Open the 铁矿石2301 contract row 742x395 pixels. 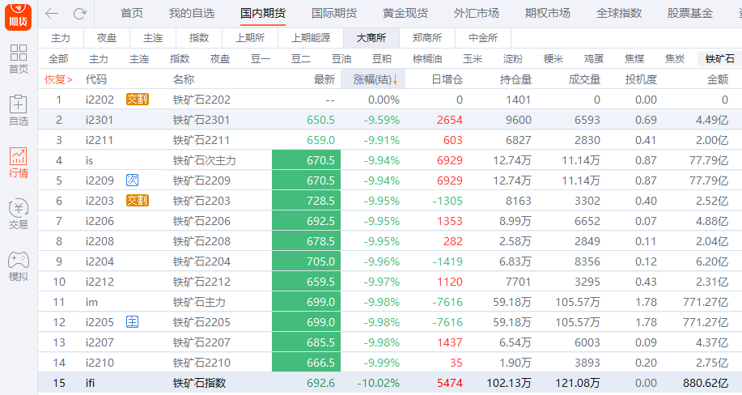point(201,120)
